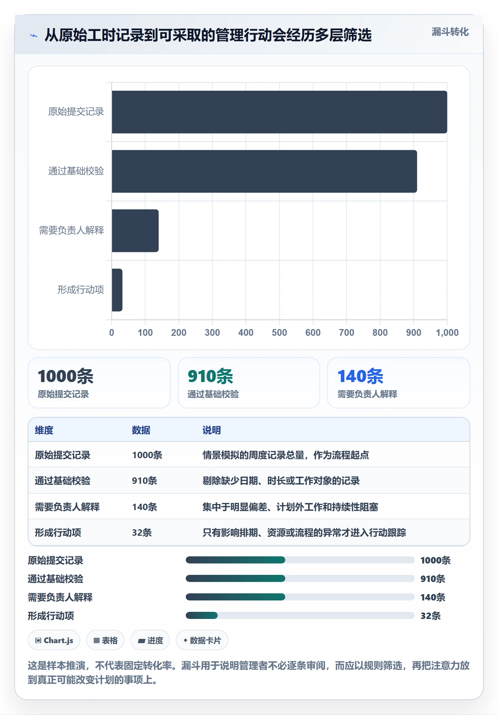Click the 数据卡片 tag chip
This screenshot has height=715, width=498.
(202, 640)
